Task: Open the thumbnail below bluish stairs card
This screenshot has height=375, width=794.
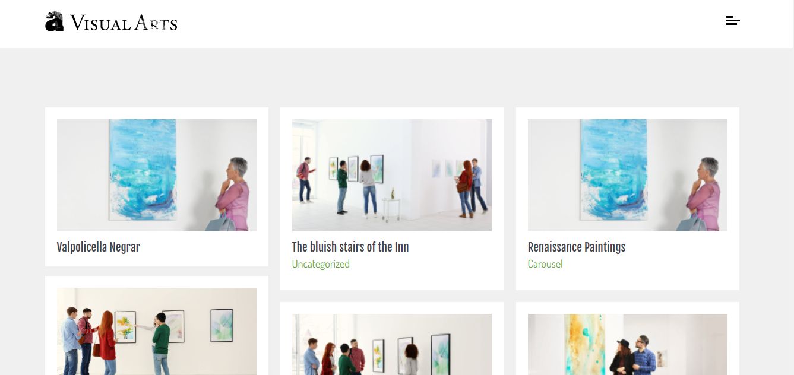Action: coord(392,344)
